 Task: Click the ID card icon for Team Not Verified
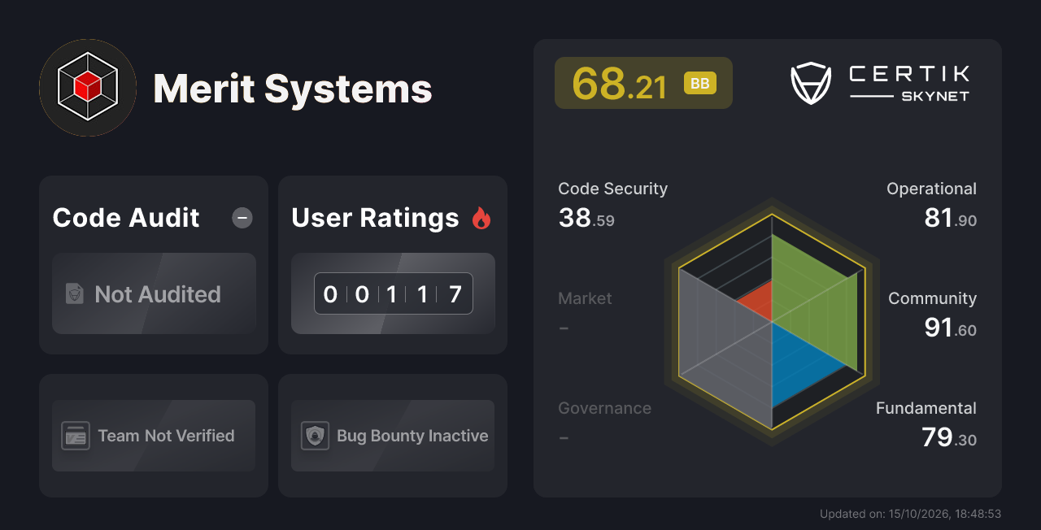point(76,436)
